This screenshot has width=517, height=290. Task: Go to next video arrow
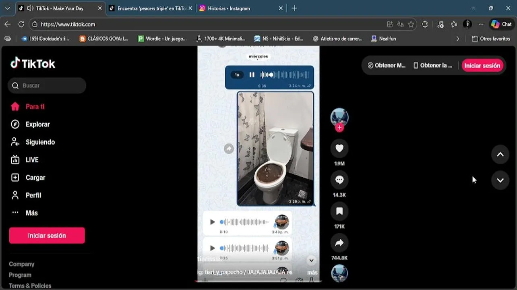[500, 180]
